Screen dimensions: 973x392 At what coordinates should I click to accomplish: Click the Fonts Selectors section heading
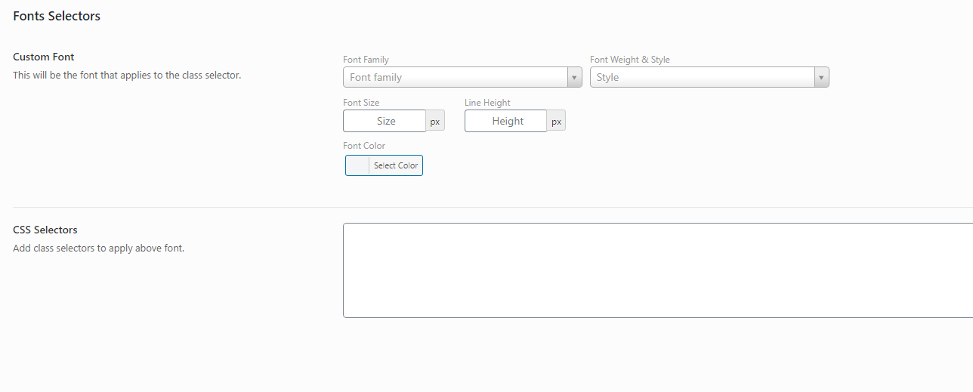click(x=57, y=16)
